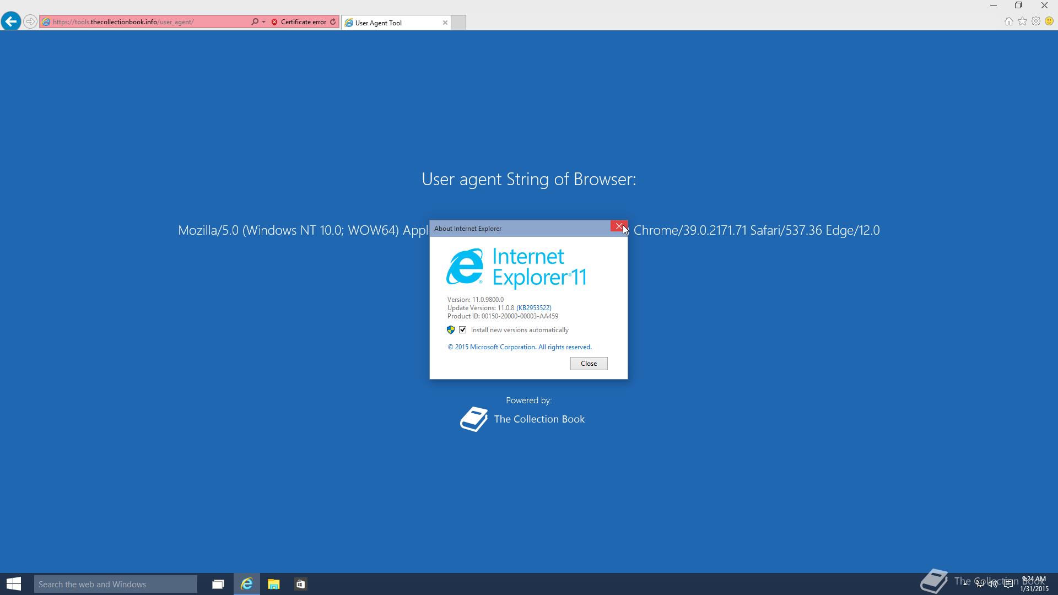Close the About Internet Explorer dialog with X
This screenshot has width=1058, height=595.
tap(619, 226)
